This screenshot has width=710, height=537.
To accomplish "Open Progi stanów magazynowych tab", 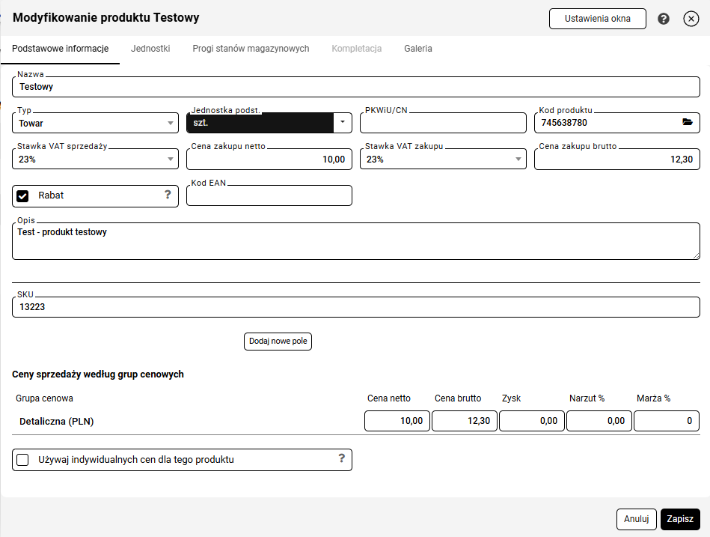I will click(x=251, y=49).
